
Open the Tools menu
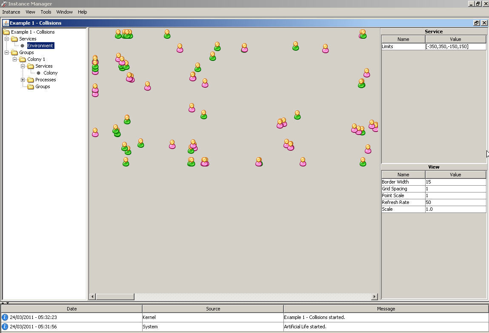46,12
